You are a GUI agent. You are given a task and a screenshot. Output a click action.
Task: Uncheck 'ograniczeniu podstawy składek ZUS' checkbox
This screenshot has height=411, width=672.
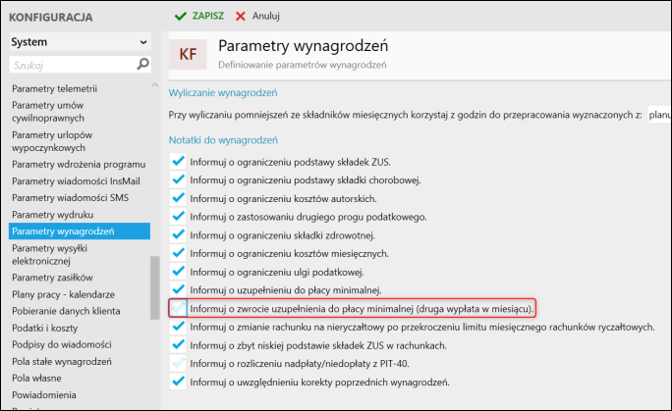point(178,162)
